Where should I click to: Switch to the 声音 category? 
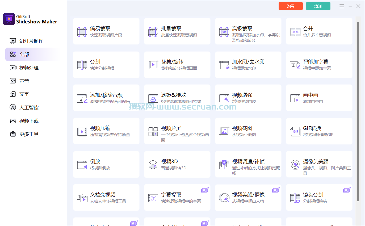point(33,81)
